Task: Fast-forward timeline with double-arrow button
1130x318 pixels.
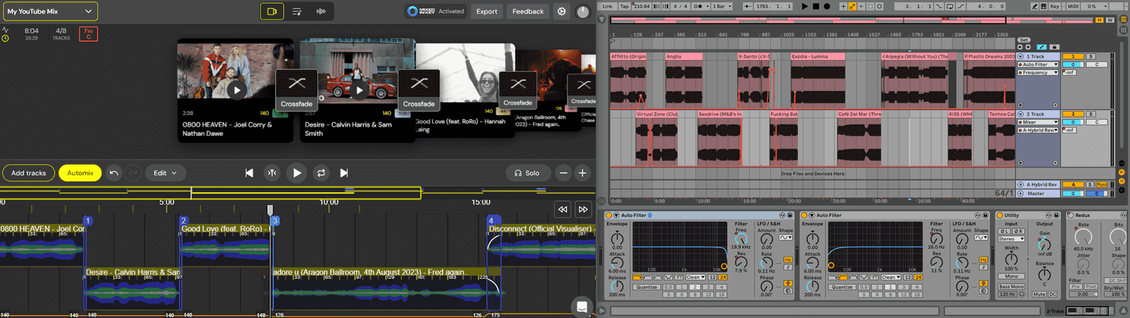Action: (x=583, y=209)
